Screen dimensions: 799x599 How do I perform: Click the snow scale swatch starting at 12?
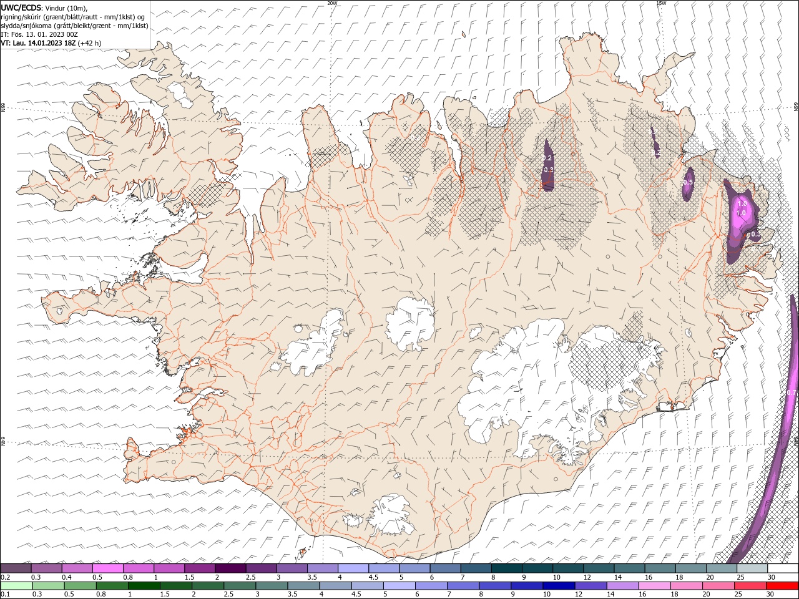coord(599,568)
